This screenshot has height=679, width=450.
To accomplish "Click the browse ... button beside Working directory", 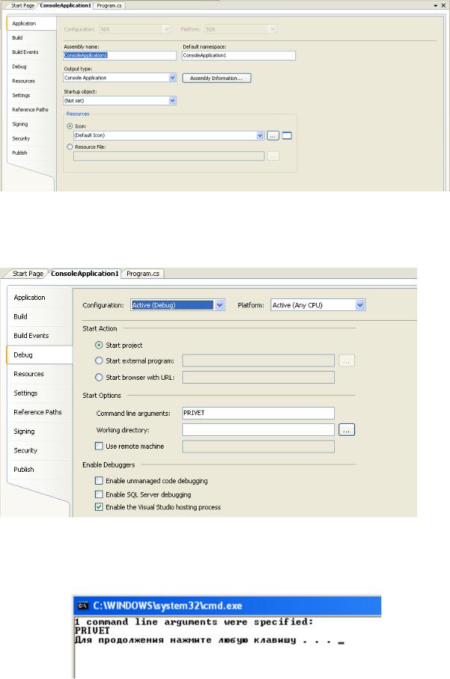I will click(x=347, y=429).
